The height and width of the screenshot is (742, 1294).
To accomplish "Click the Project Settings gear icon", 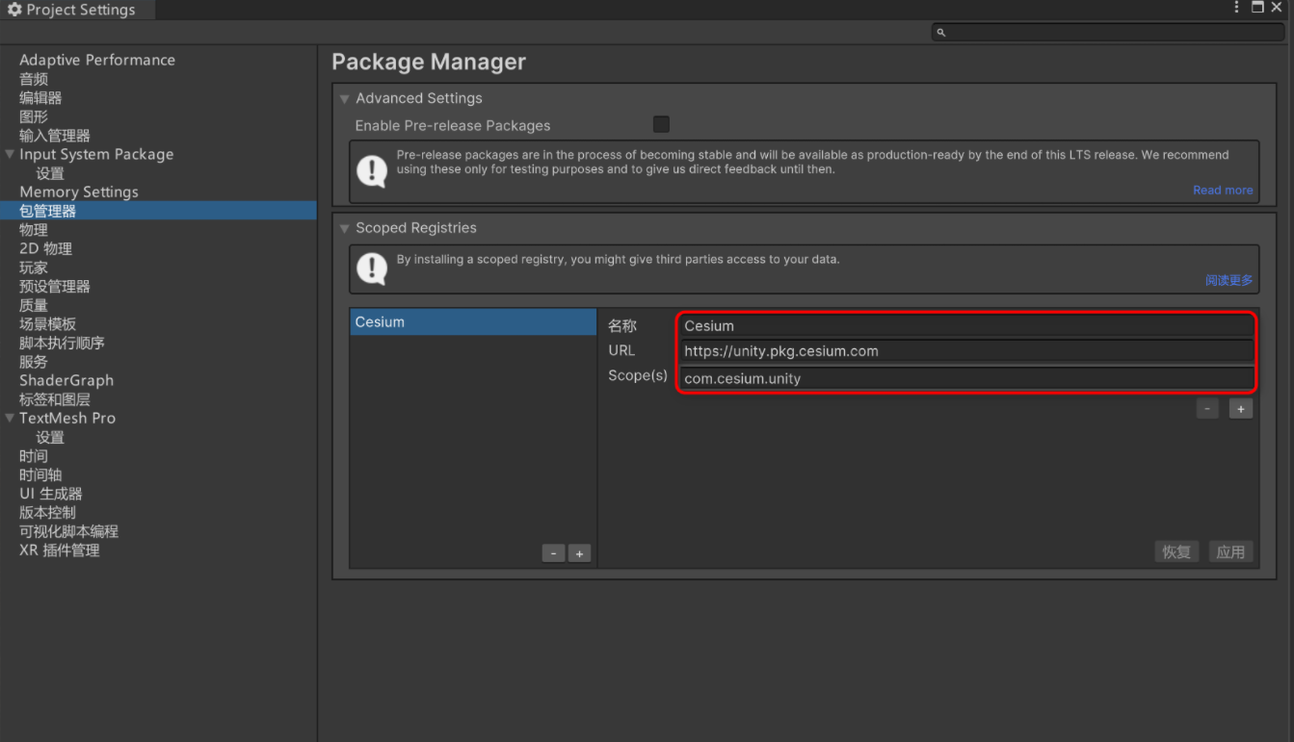I will (14, 10).
